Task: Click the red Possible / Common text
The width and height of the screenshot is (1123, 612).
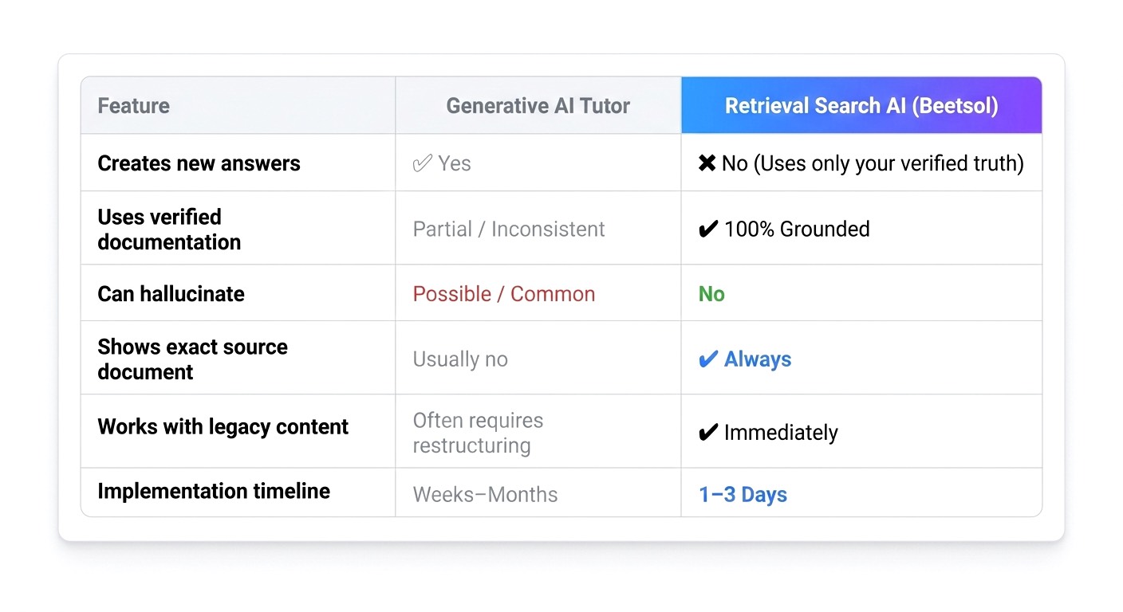Action: pos(503,294)
